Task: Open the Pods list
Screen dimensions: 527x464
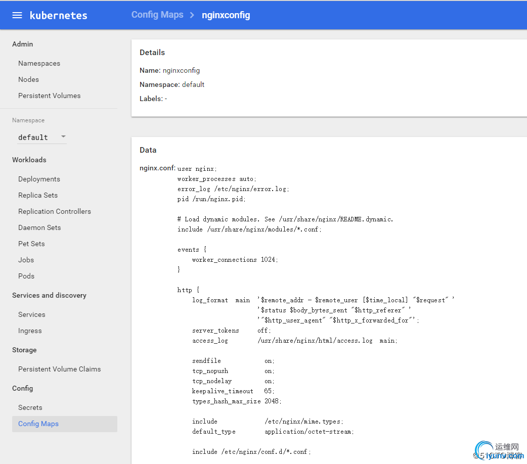Action: 26,276
